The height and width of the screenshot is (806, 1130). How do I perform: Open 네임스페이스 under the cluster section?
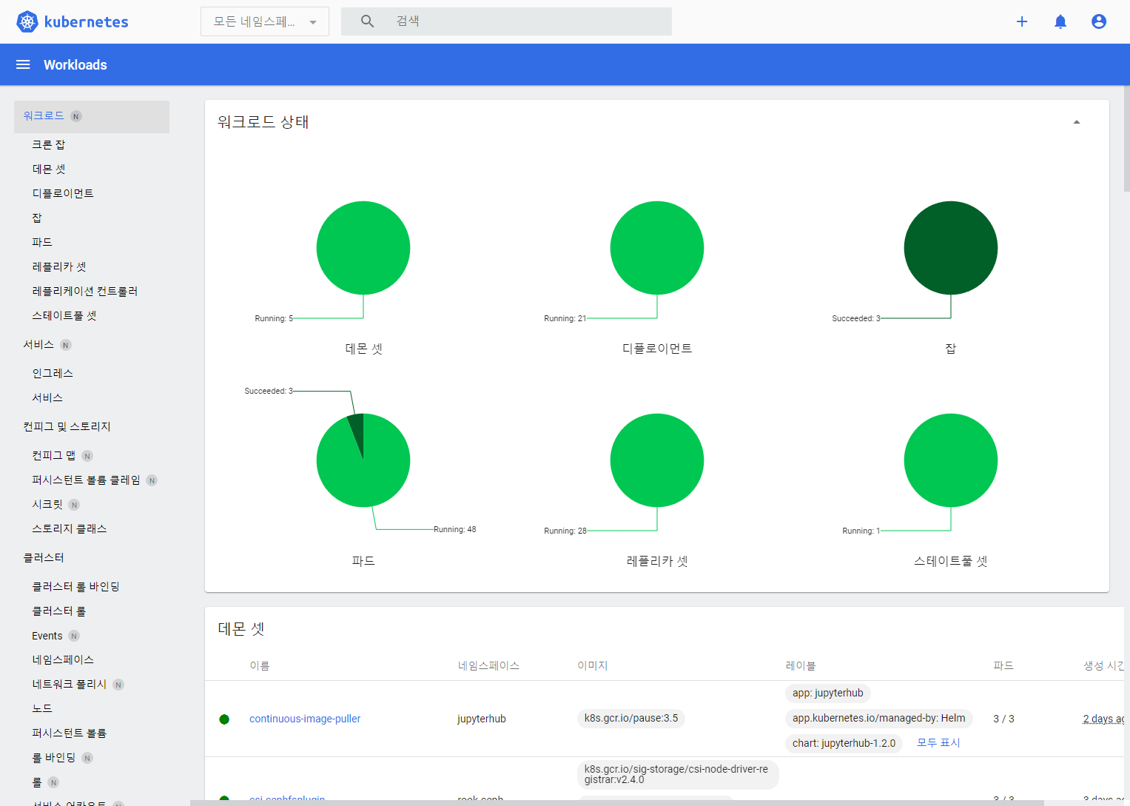63,659
